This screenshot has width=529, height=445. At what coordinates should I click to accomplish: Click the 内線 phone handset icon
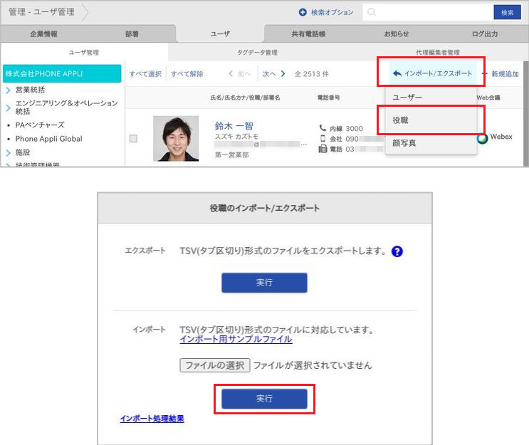[x=323, y=128]
